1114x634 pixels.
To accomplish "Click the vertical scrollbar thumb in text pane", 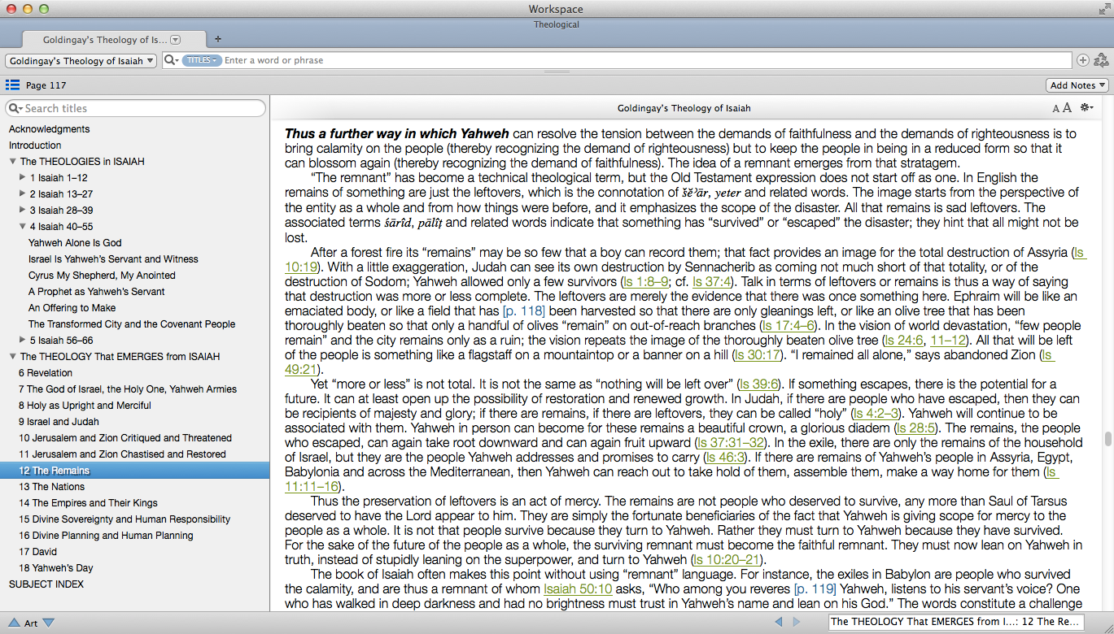I will pos(1107,439).
